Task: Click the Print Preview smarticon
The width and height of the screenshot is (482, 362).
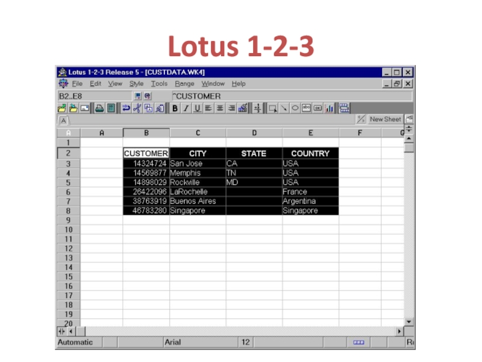Action: point(111,109)
